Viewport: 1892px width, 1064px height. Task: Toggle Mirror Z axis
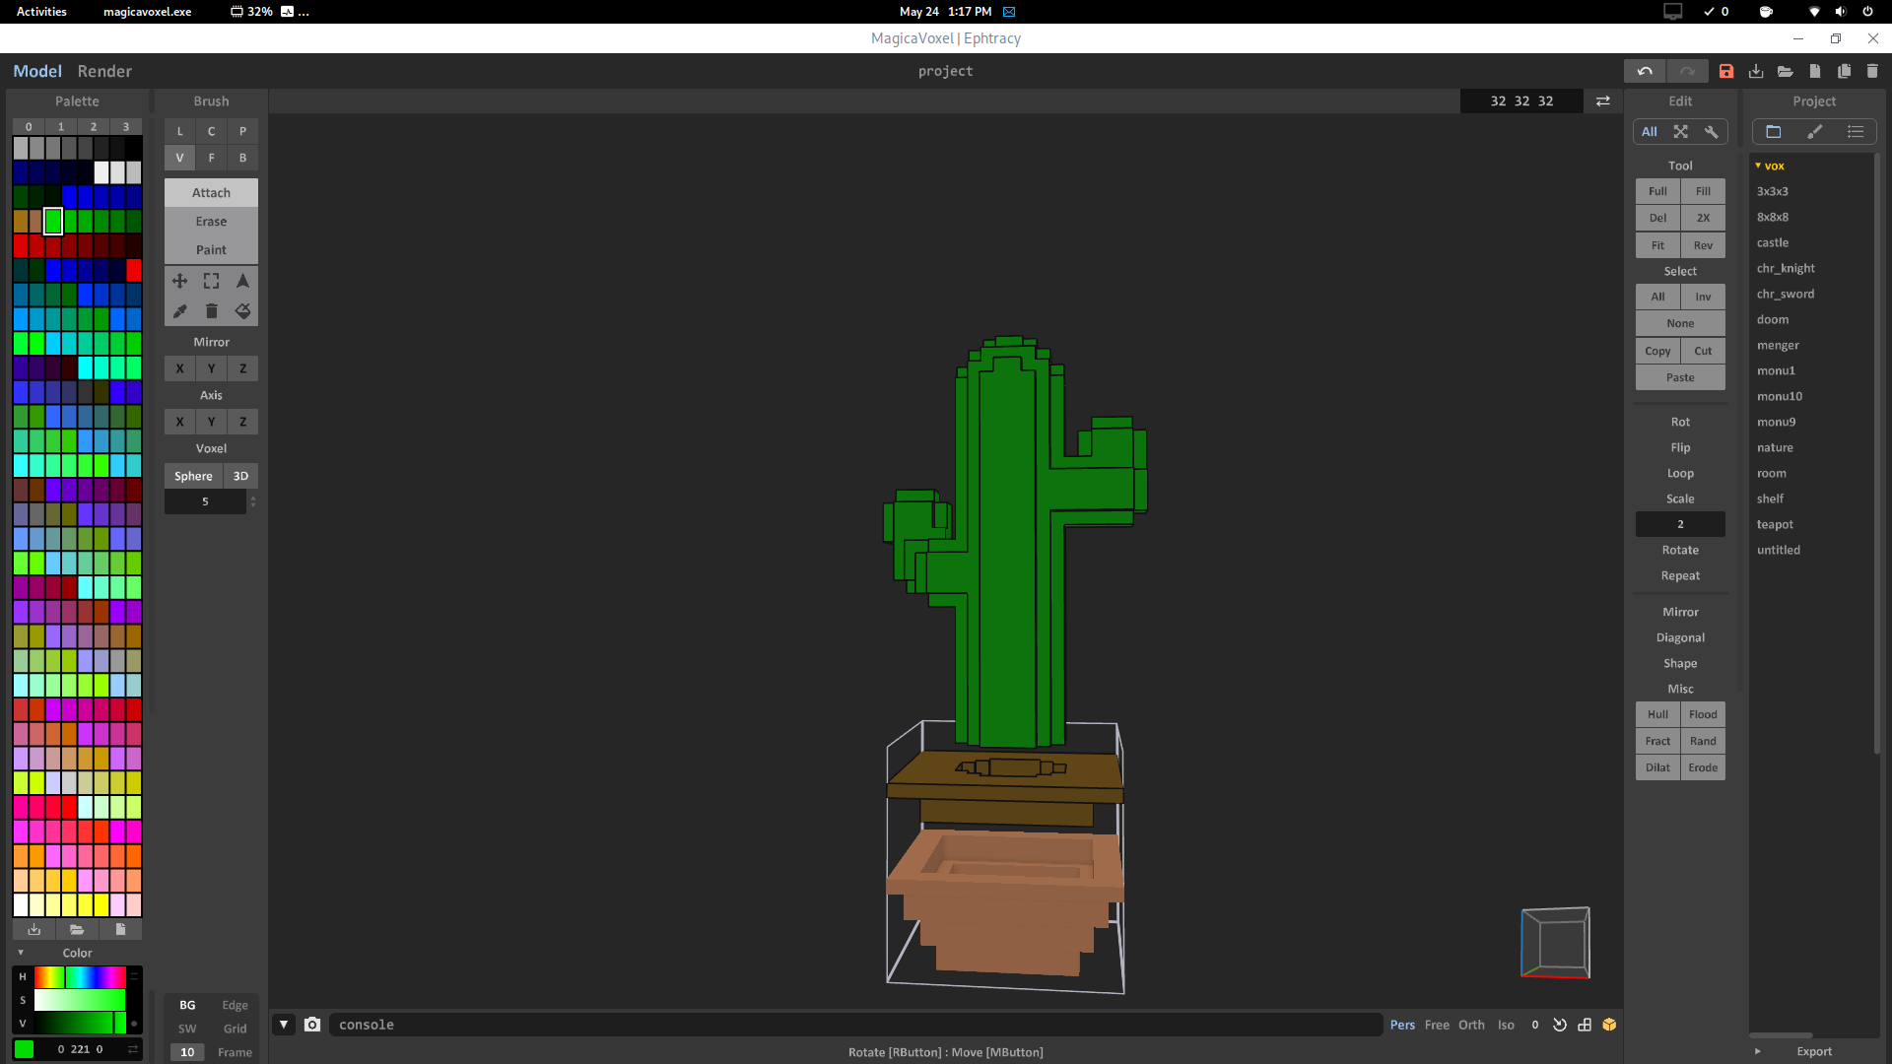coord(242,368)
